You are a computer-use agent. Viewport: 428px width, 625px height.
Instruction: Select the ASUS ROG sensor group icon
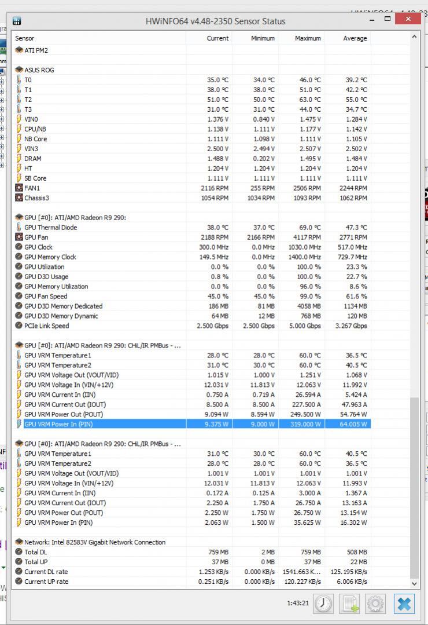pos(19,70)
